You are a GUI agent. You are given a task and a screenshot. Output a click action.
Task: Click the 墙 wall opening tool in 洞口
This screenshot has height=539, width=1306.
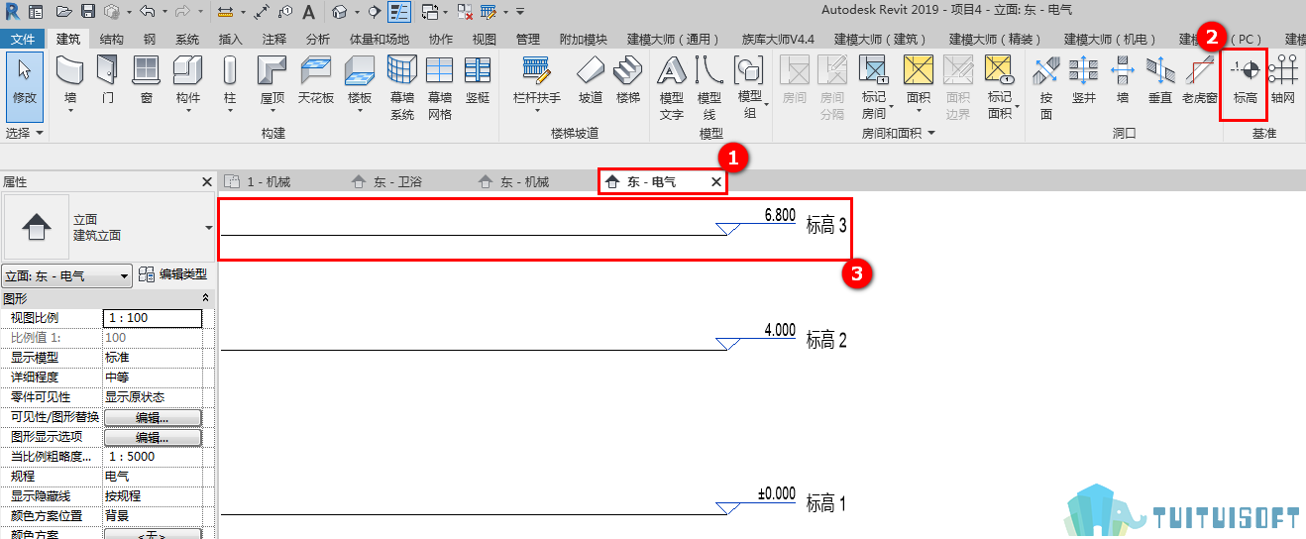click(x=1123, y=80)
